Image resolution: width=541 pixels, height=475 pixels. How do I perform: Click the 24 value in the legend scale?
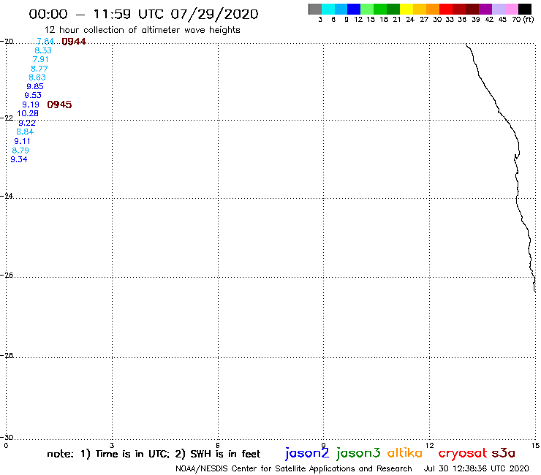pos(410,19)
